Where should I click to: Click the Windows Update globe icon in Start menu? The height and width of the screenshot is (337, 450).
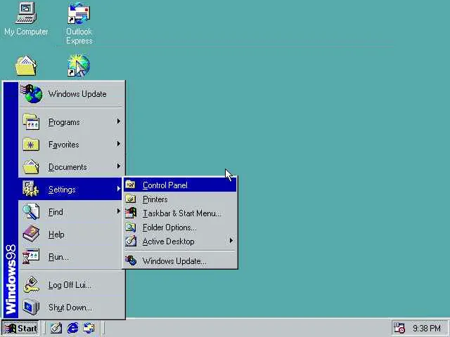pyautogui.click(x=32, y=93)
